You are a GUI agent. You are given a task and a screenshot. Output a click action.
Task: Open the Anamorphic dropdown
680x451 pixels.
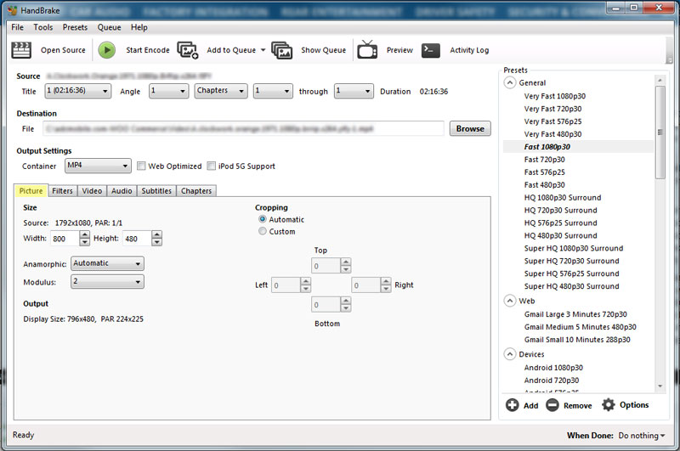[108, 263]
